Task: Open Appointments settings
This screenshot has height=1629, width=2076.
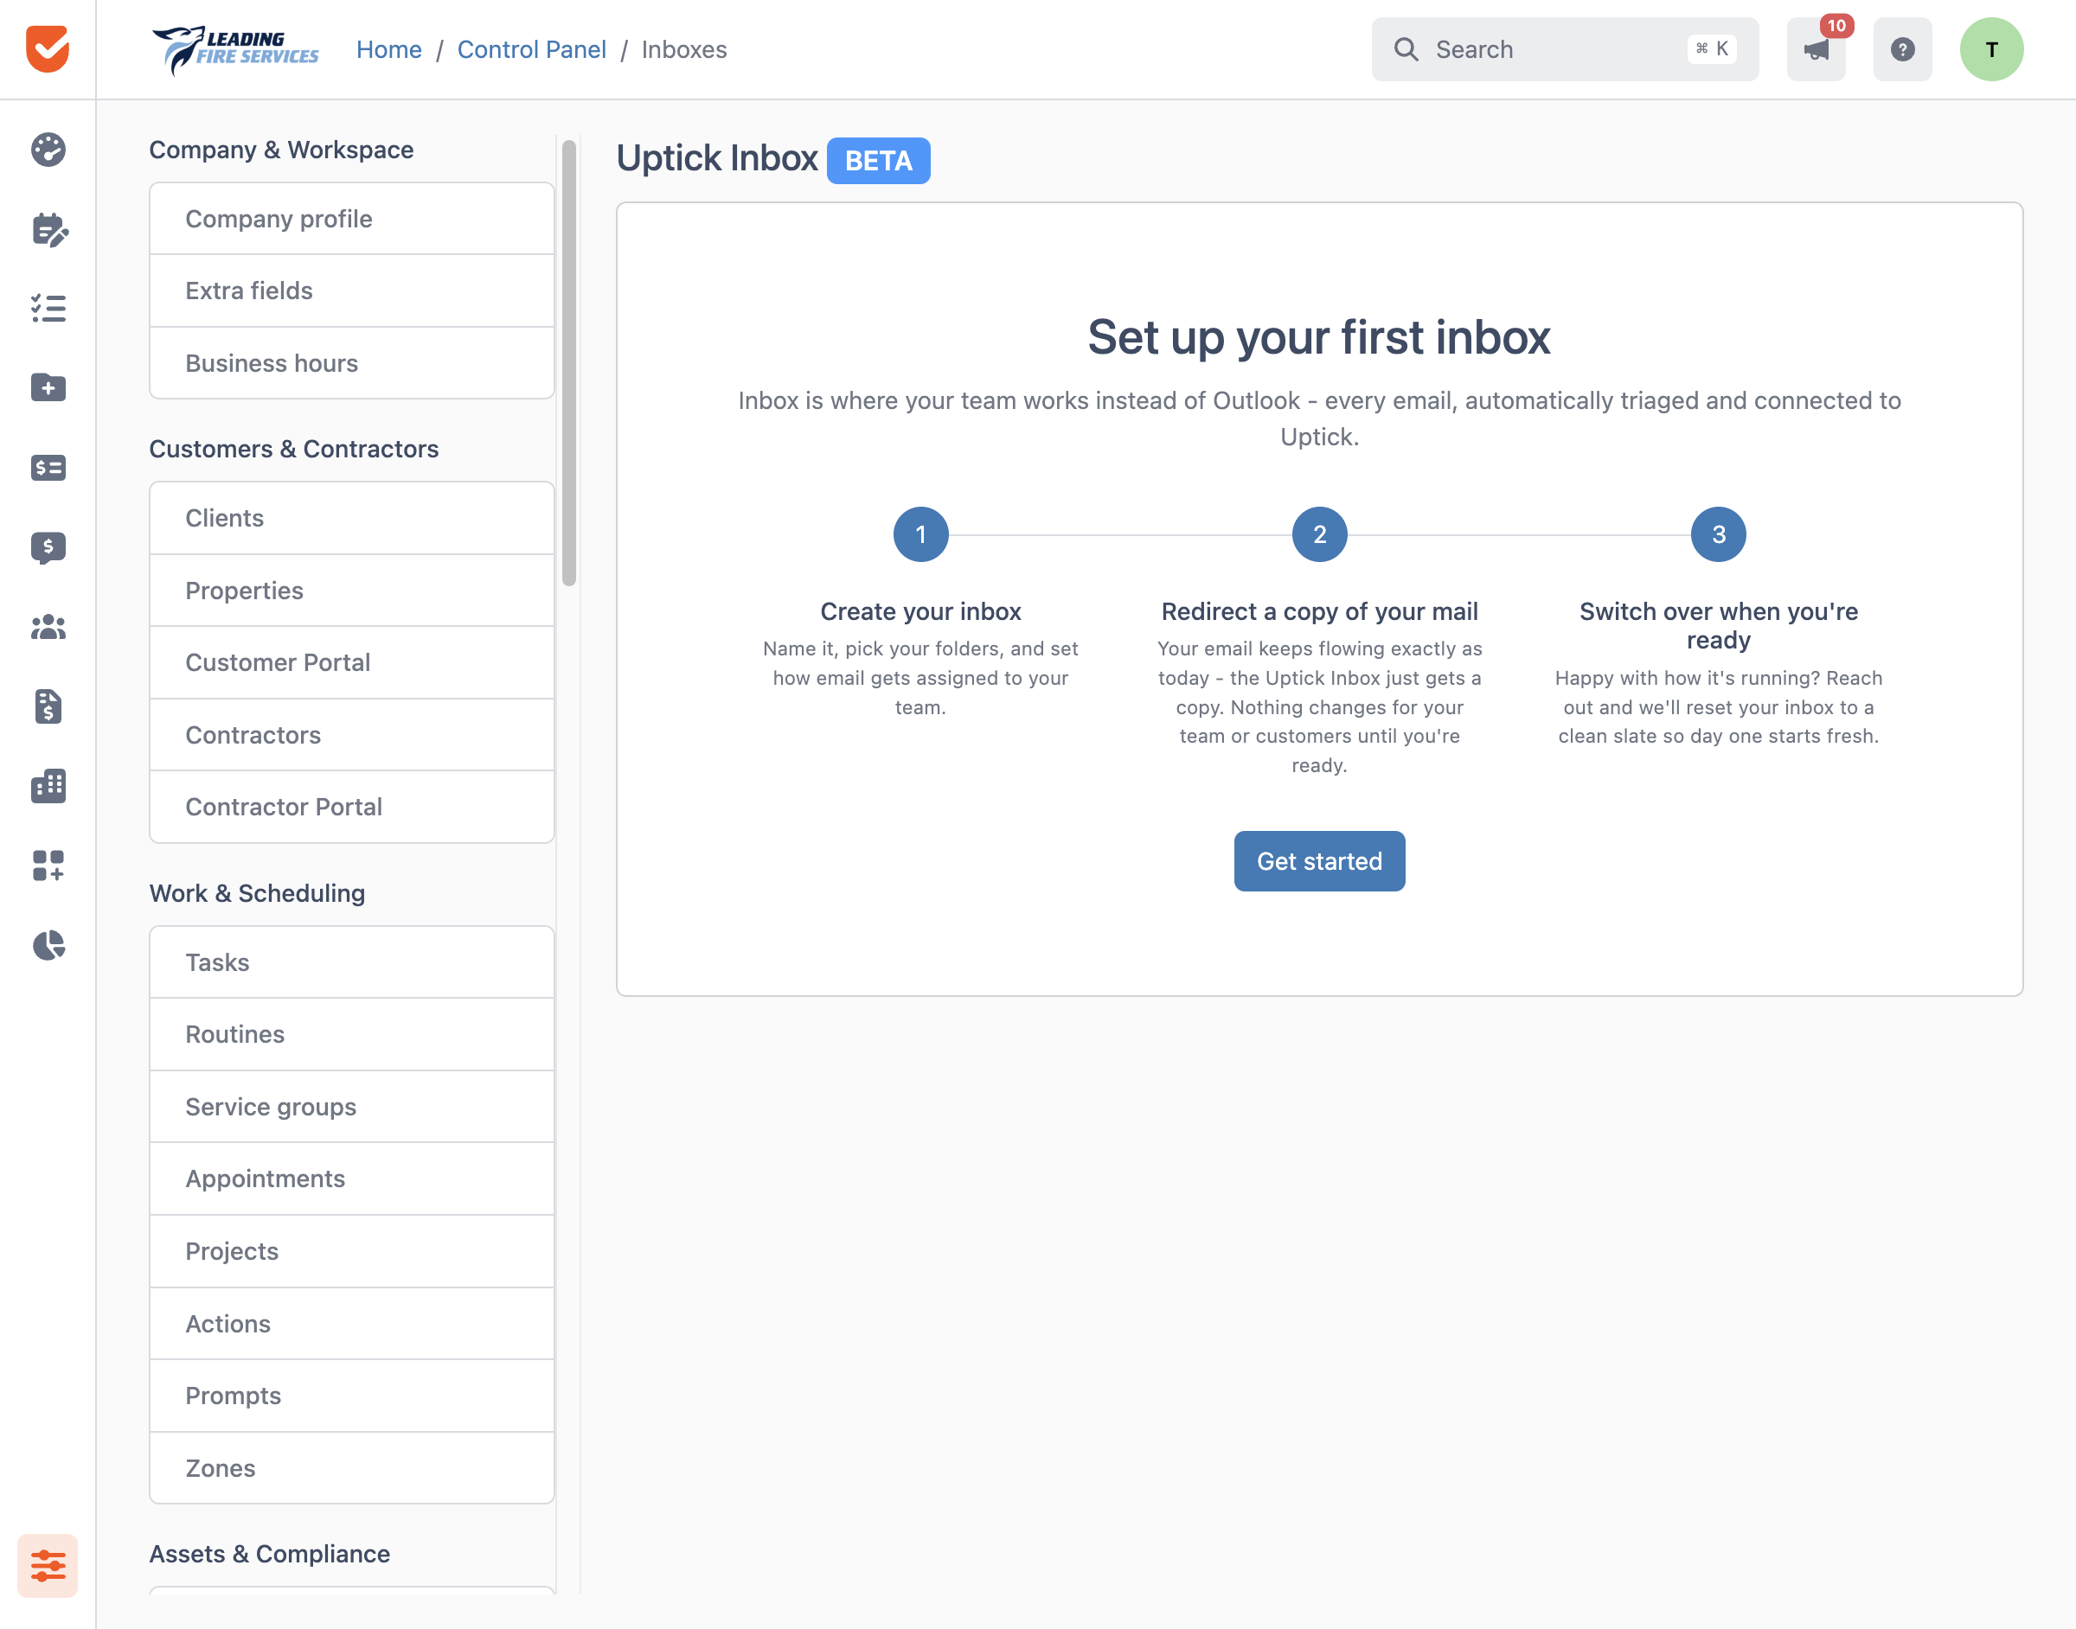Action: pyautogui.click(x=352, y=1179)
